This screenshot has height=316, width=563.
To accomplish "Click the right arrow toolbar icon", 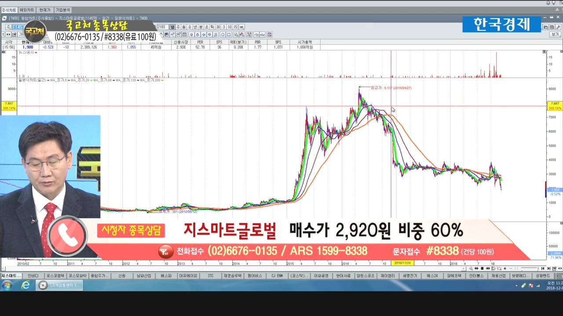I will pyautogui.click(x=209, y=35).
